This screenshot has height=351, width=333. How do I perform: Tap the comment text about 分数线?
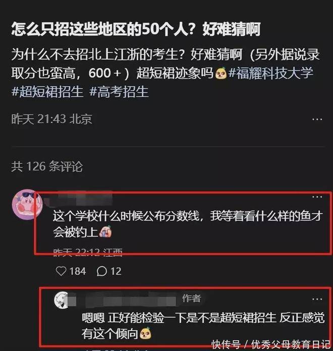click(188, 224)
